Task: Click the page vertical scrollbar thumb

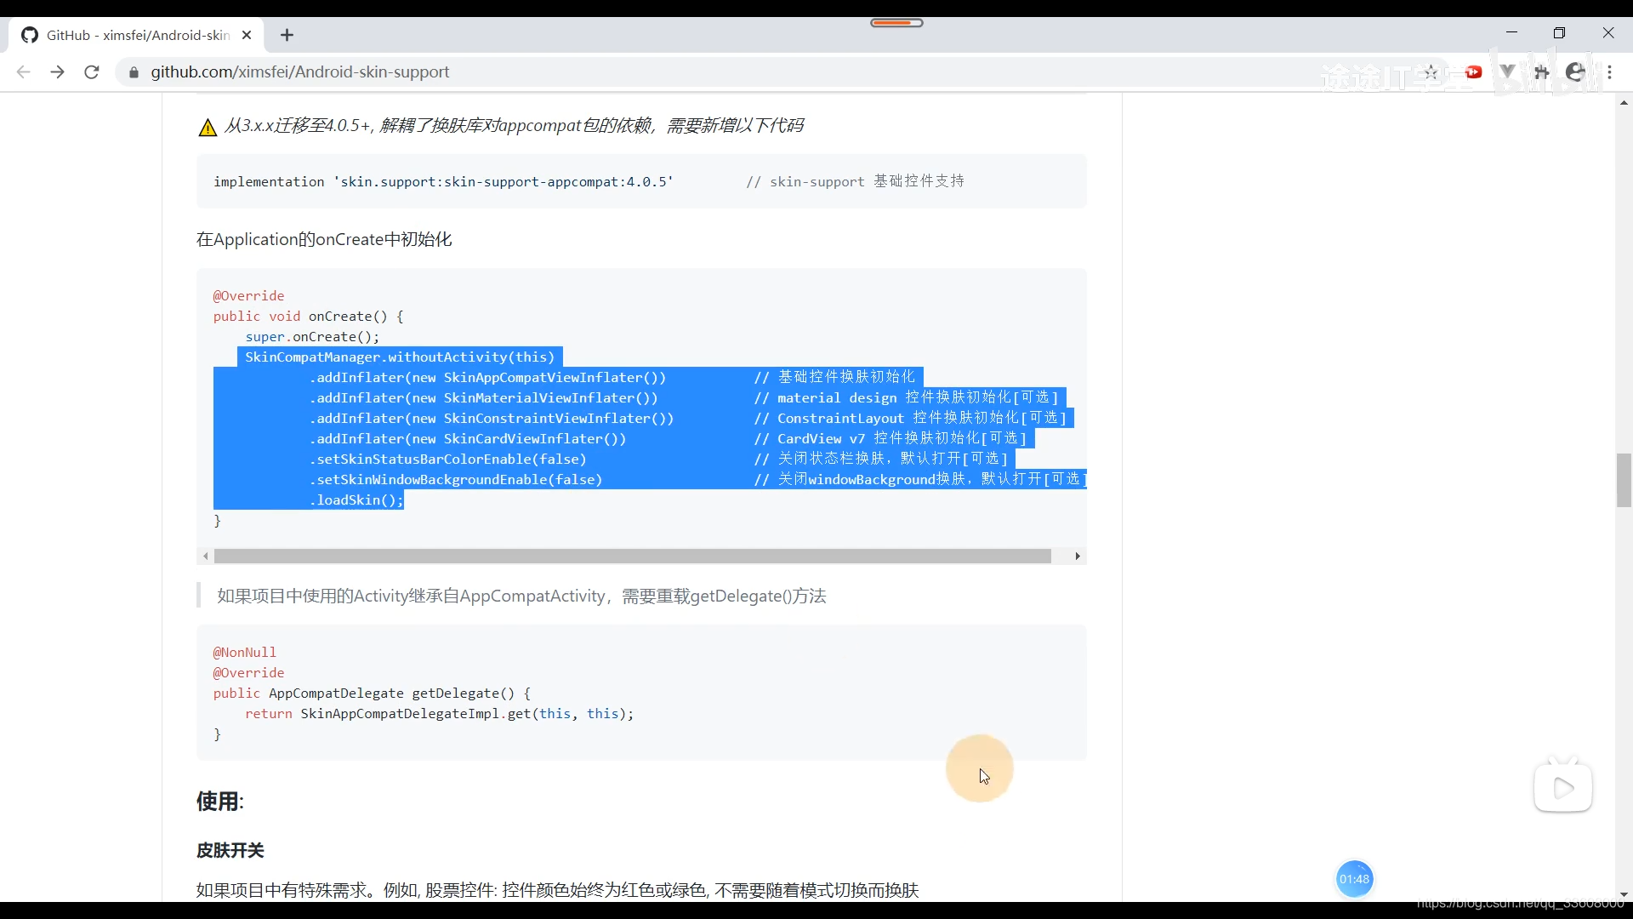Action: (x=1624, y=481)
